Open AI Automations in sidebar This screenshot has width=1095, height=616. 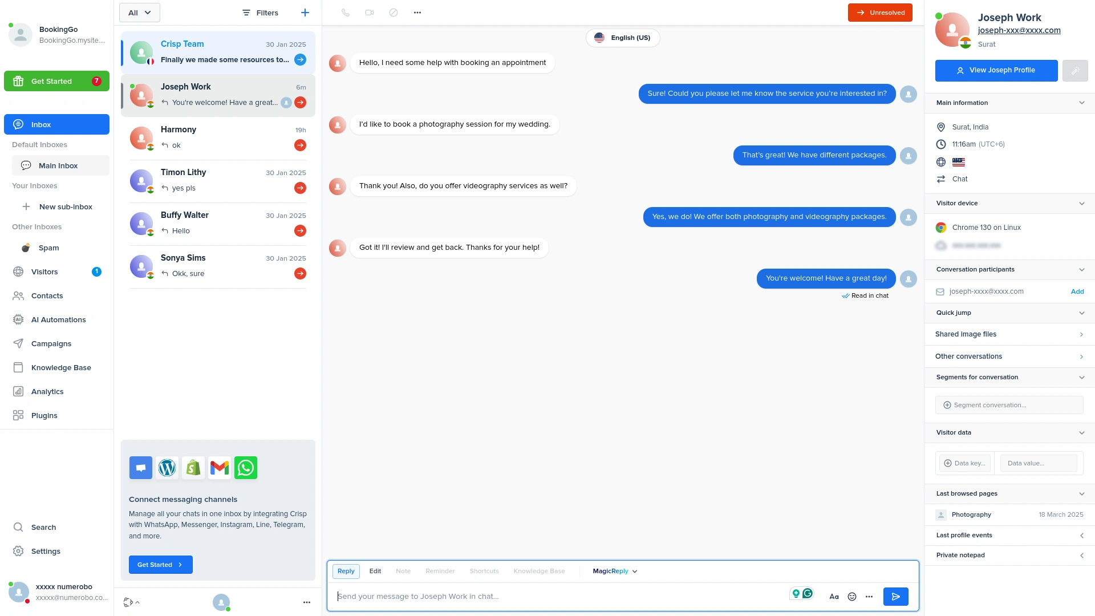[x=58, y=320]
